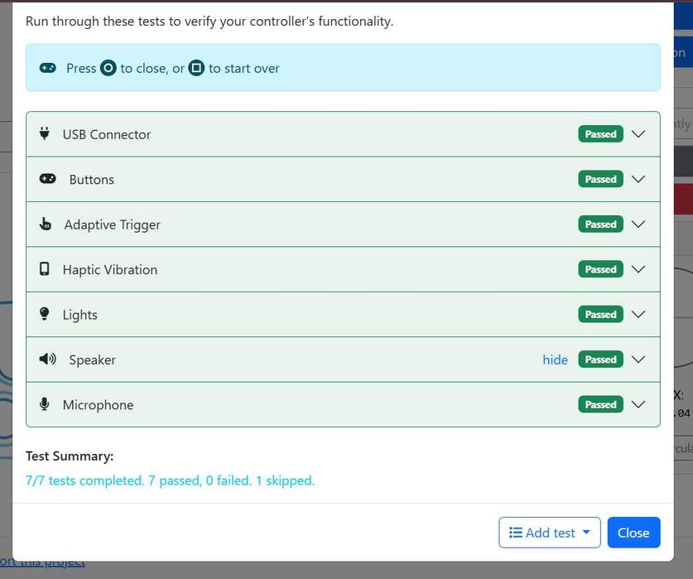This screenshot has height=579, width=693.
Task: Expand the Buttons test chevron
Action: [x=638, y=179]
